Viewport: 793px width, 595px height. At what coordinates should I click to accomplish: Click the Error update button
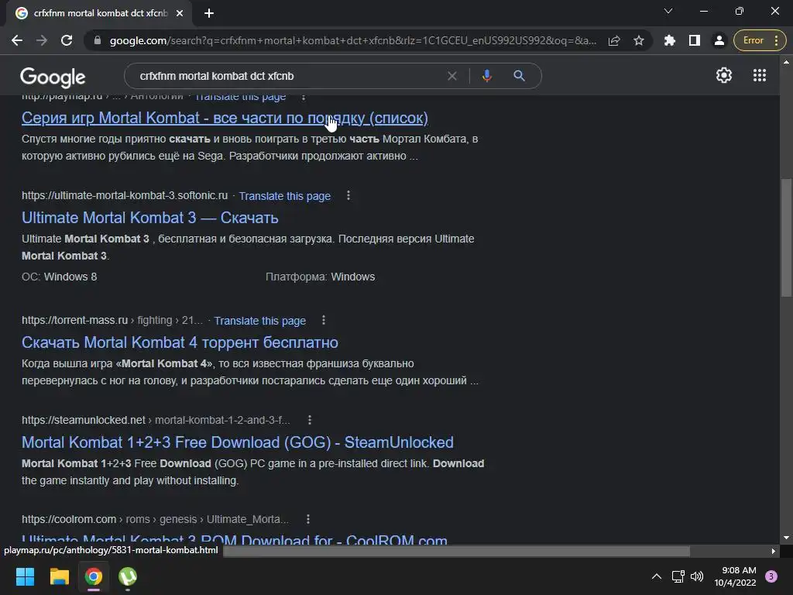tap(760, 40)
